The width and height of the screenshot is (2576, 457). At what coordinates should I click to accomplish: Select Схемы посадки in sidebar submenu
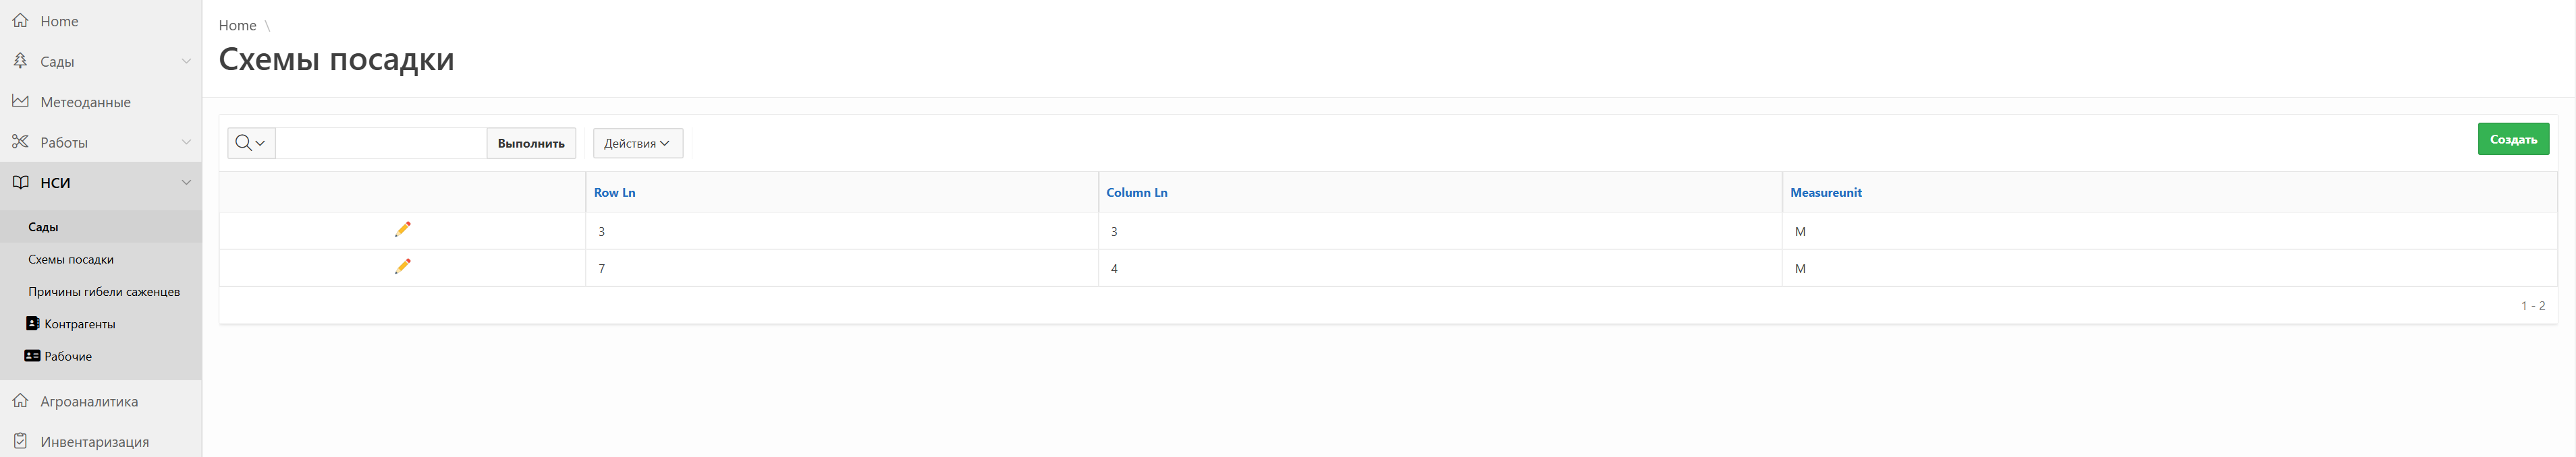[x=71, y=260]
